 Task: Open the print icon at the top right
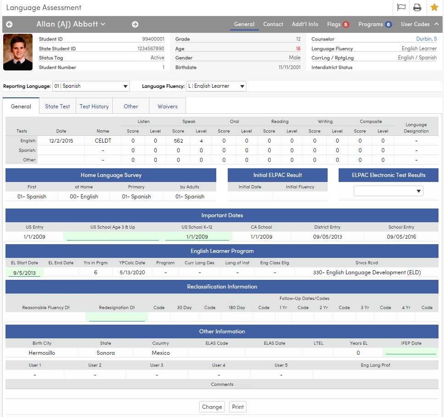(x=417, y=7)
